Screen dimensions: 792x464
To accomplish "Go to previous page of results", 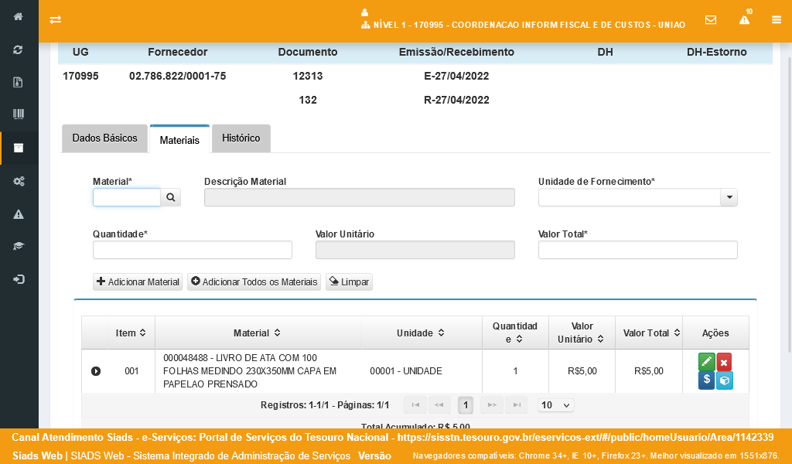I will [439, 405].
